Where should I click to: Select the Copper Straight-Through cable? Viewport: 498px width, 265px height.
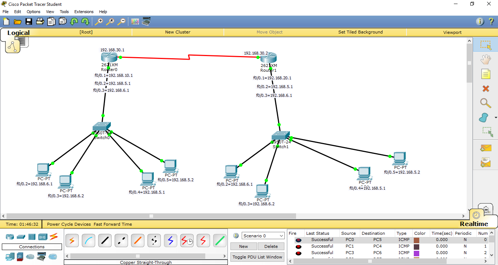(x=105, y=240)
